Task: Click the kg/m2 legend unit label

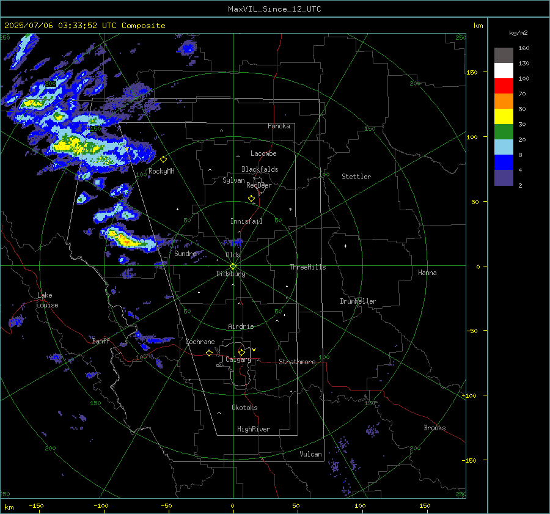Action: pyautogui.click(x=518, y=33)
